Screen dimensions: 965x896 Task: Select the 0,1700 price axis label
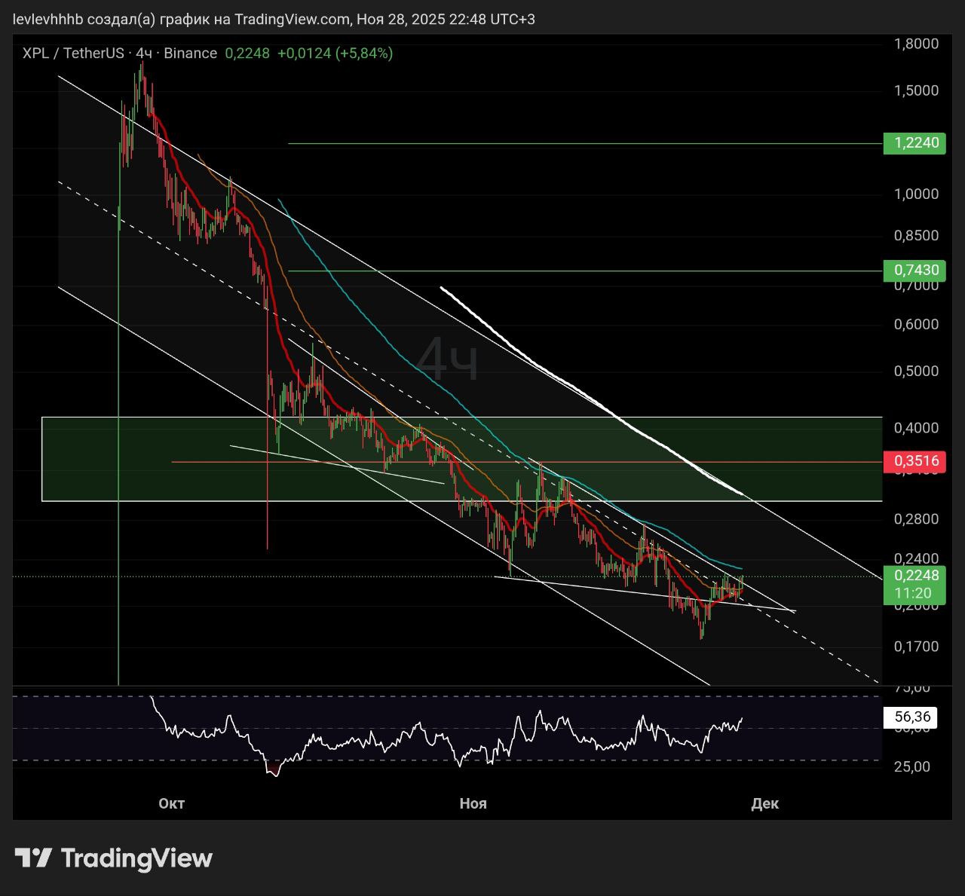[915, 647]
